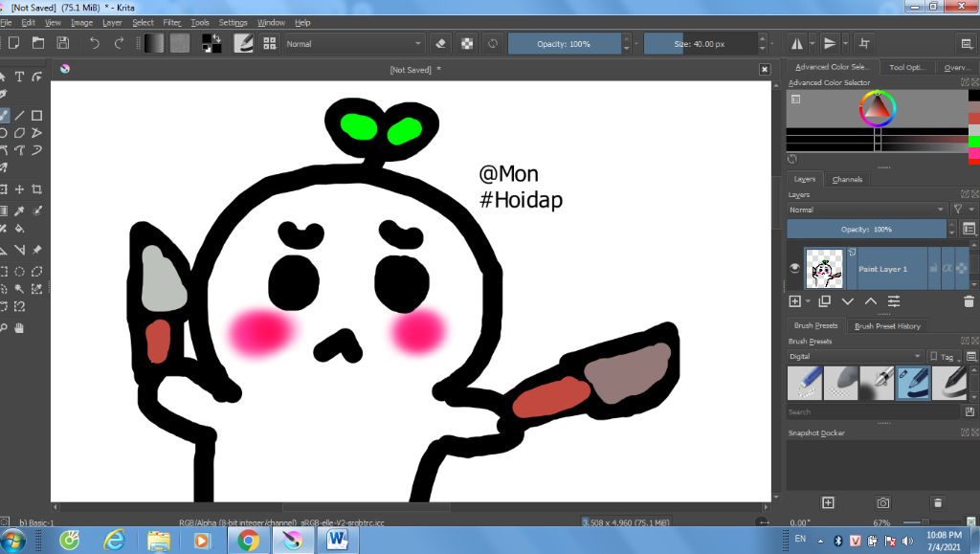Viewport: 980px width, 554px height.
Task: Save the document using toolbar icon
Action: tap(62, 43)
